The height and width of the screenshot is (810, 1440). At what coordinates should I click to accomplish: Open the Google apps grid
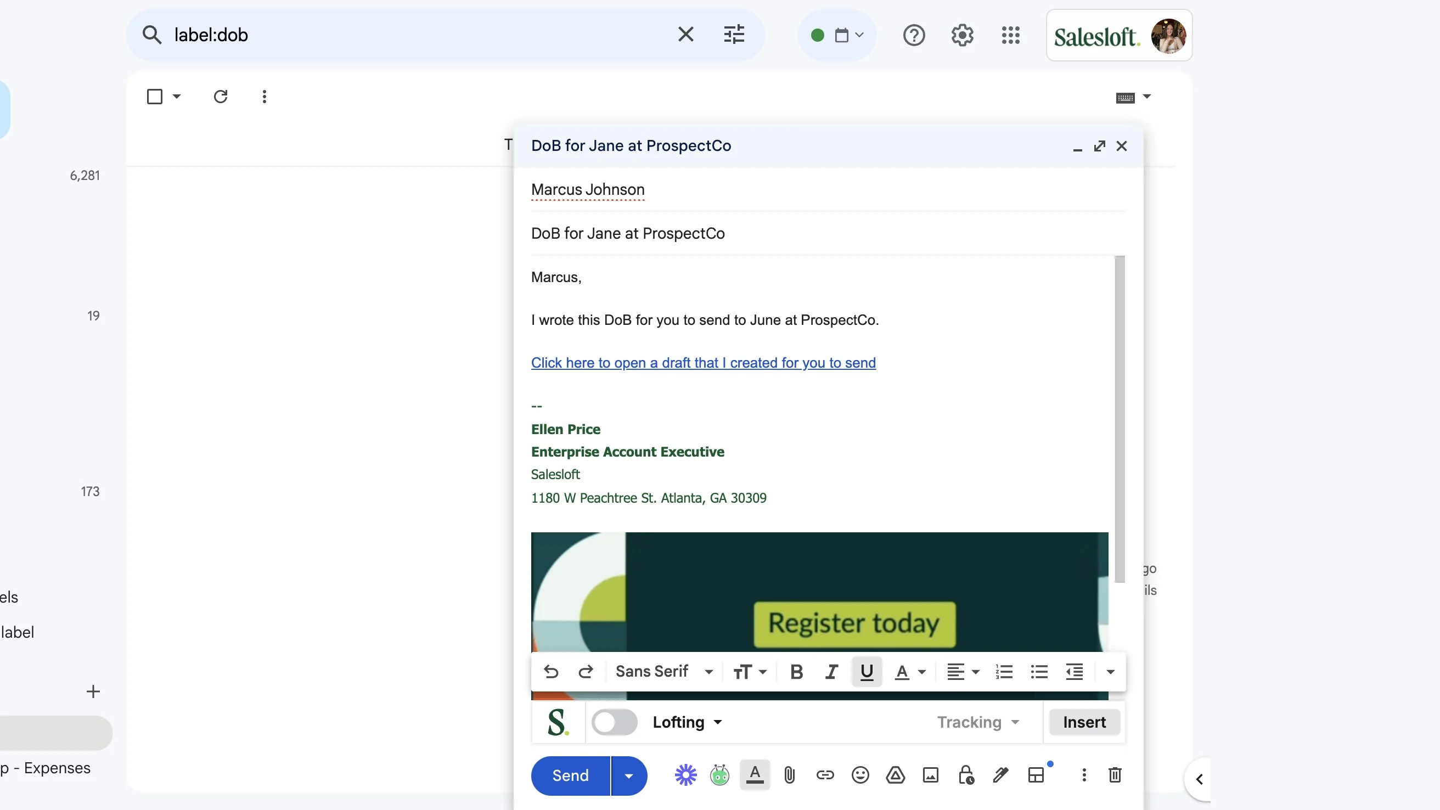click(x=1010, y=35)
